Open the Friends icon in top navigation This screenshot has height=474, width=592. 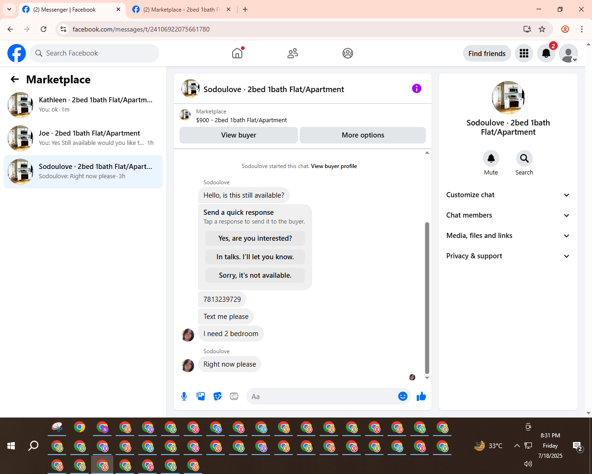293,53
